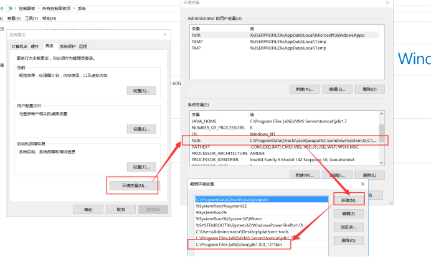Select the 高级 tab in 系统属性

coord(49,46)
